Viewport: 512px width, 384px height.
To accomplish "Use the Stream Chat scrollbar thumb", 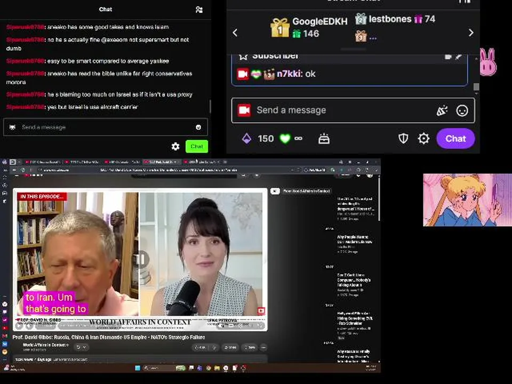I will click(476, 86).
